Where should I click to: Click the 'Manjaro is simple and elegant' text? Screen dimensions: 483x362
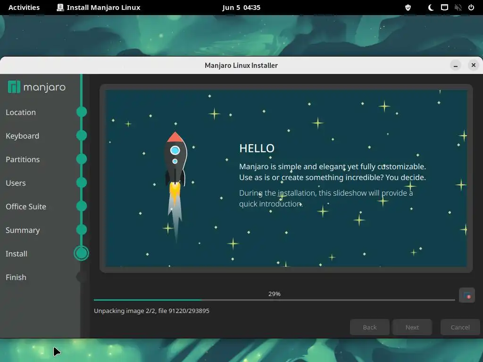point(333,172)
